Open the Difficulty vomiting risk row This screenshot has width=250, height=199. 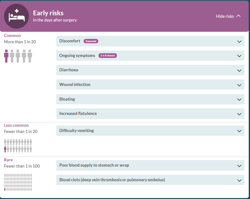[x=150, y=131]
